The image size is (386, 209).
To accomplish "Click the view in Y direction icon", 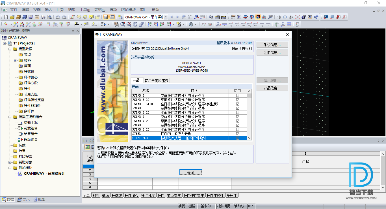I will [x=156, y=24].
